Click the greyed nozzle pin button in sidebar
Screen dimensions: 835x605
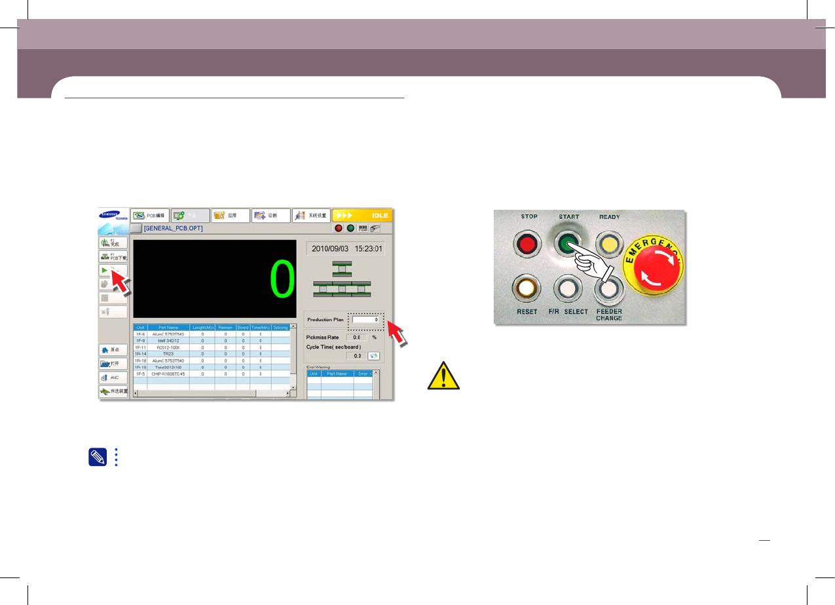click(x=113, y=312)
